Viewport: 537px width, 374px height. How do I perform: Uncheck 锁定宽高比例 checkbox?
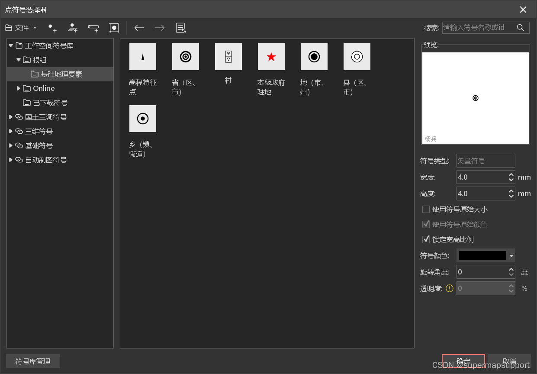426,239
